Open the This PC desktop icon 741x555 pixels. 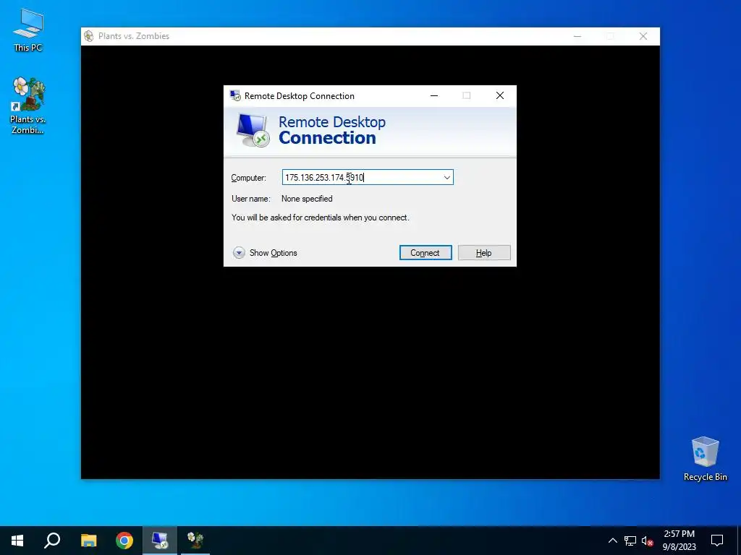[x=28, y=30]
